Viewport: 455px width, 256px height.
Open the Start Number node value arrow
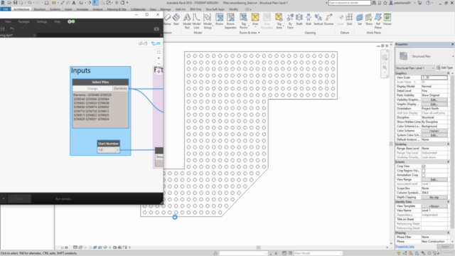[x=117, y=150]
